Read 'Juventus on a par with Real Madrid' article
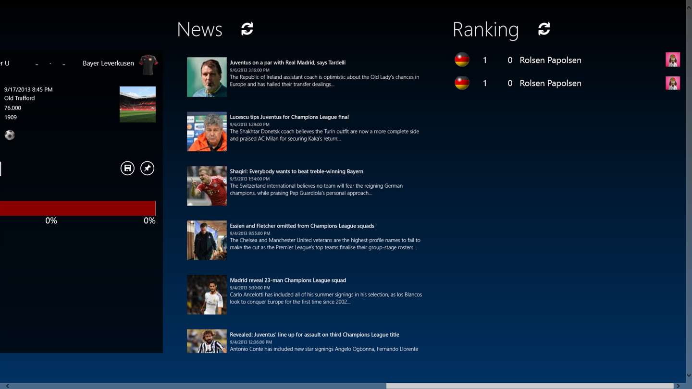This screenshot has height=389, width=692. click(287, 62)
